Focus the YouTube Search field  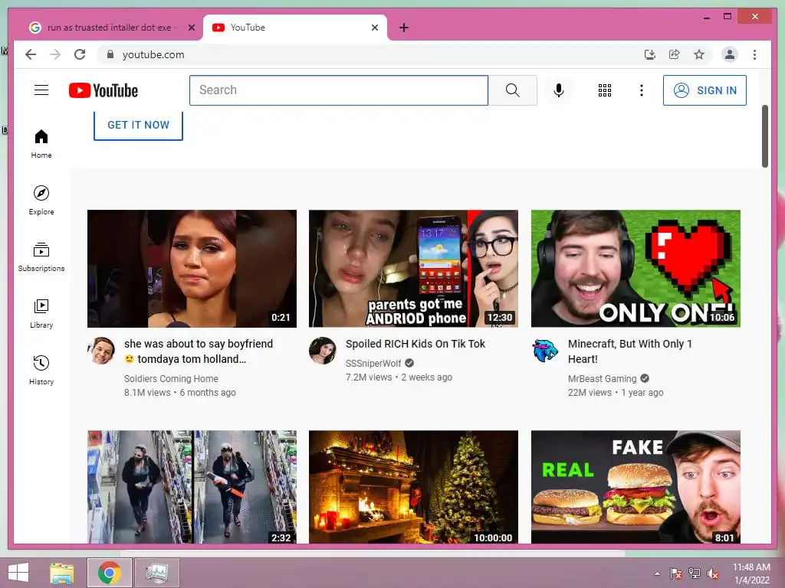(x=339, y=90)
